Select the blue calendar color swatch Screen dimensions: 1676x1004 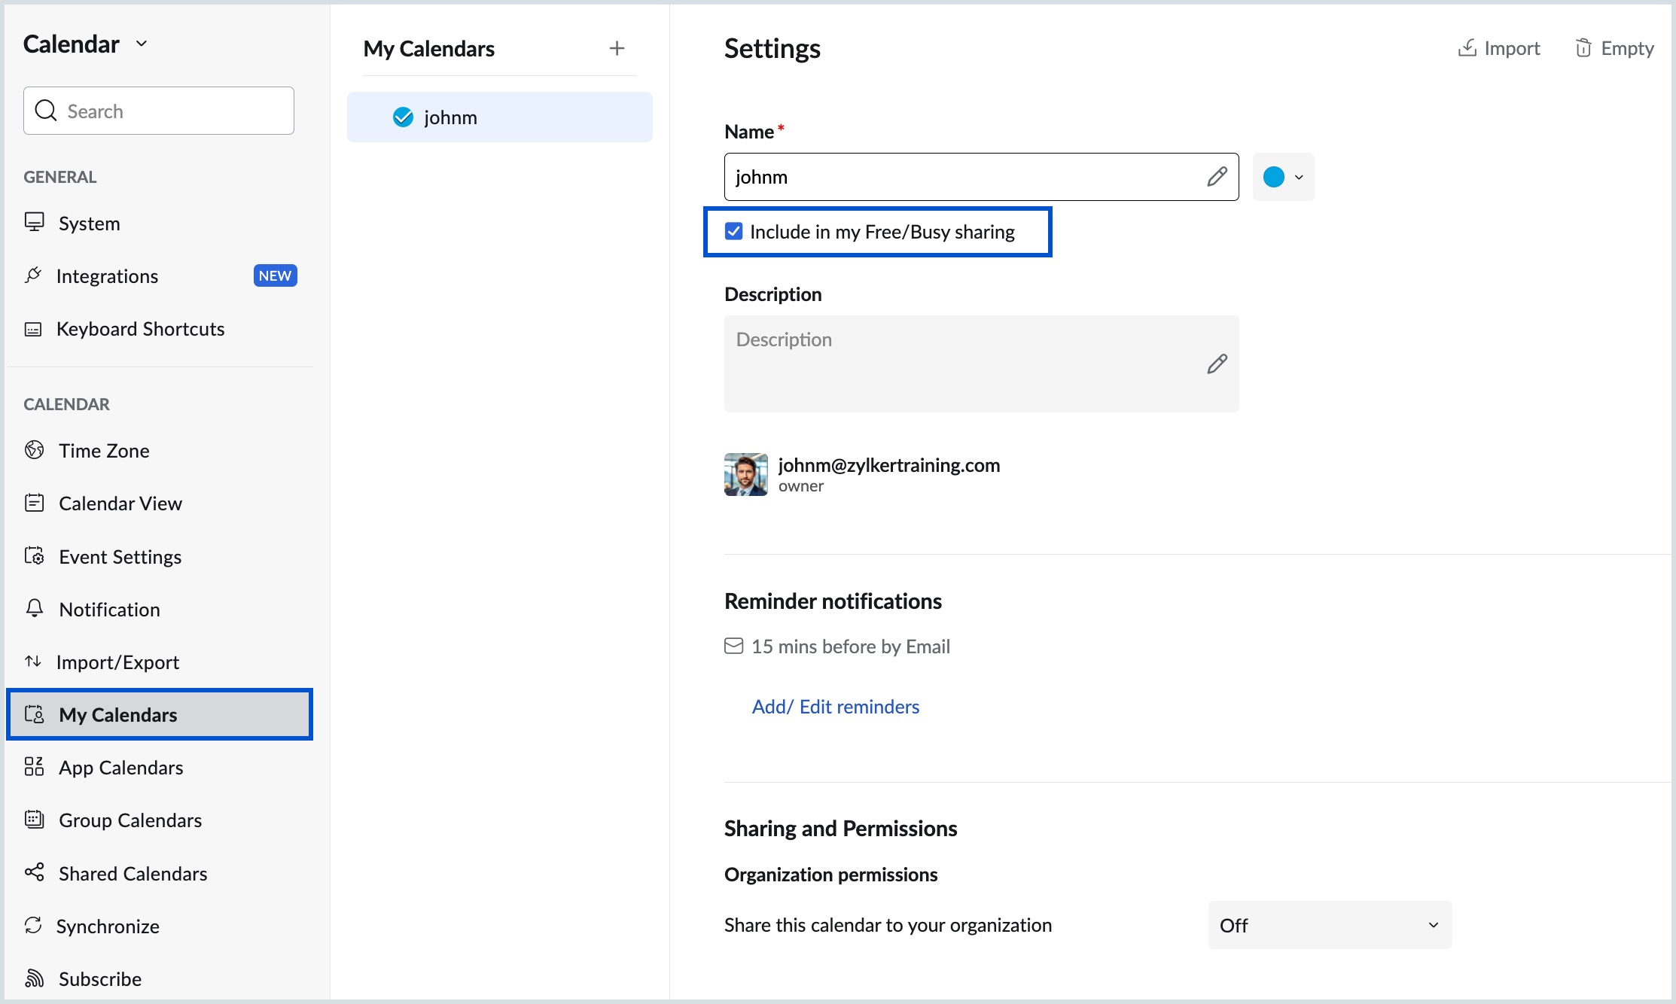(x=1274, y=177)
